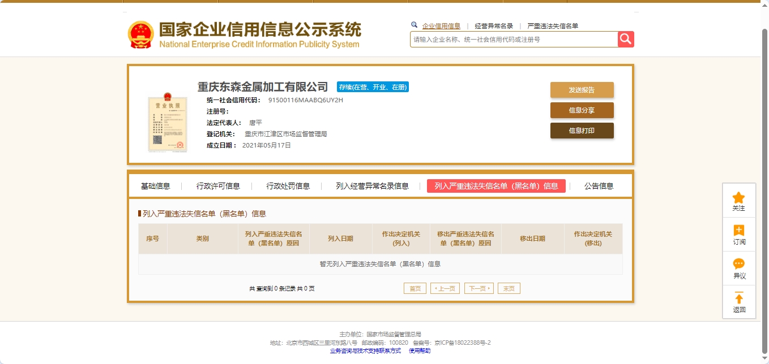Viewport: 769px width, 364px height.
Task: Click registration authority 重庆市江津区市场监督管理局
Action: 286,134
